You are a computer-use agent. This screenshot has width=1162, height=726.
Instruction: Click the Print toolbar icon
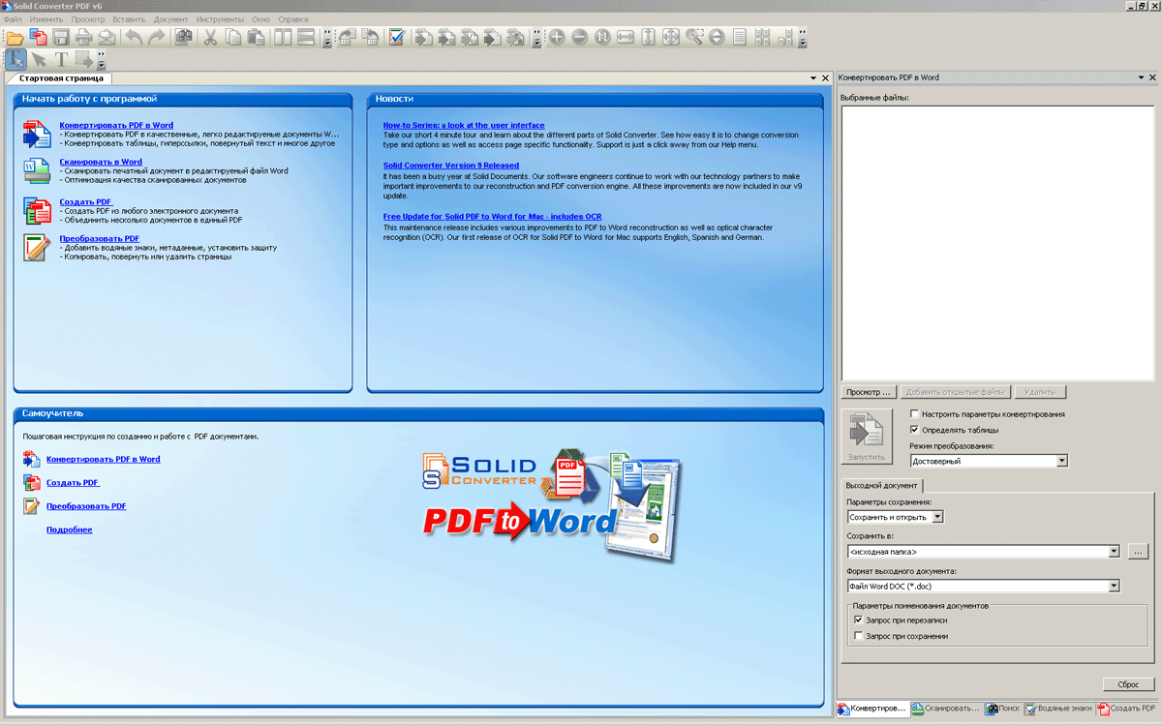[83, 38]
